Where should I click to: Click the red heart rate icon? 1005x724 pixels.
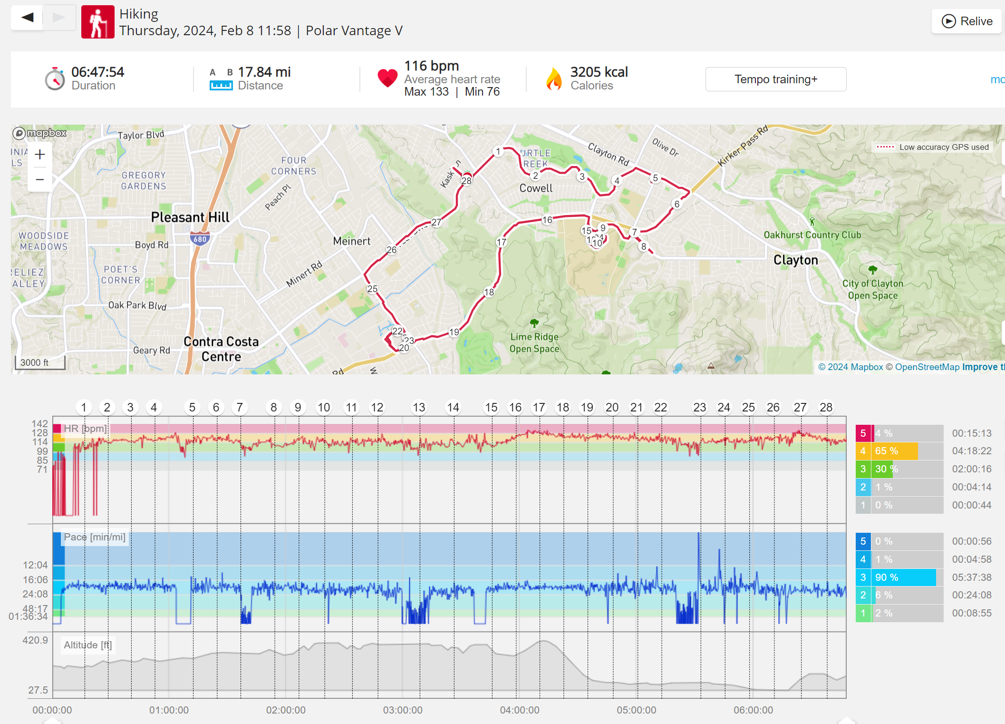coord(387,78)
